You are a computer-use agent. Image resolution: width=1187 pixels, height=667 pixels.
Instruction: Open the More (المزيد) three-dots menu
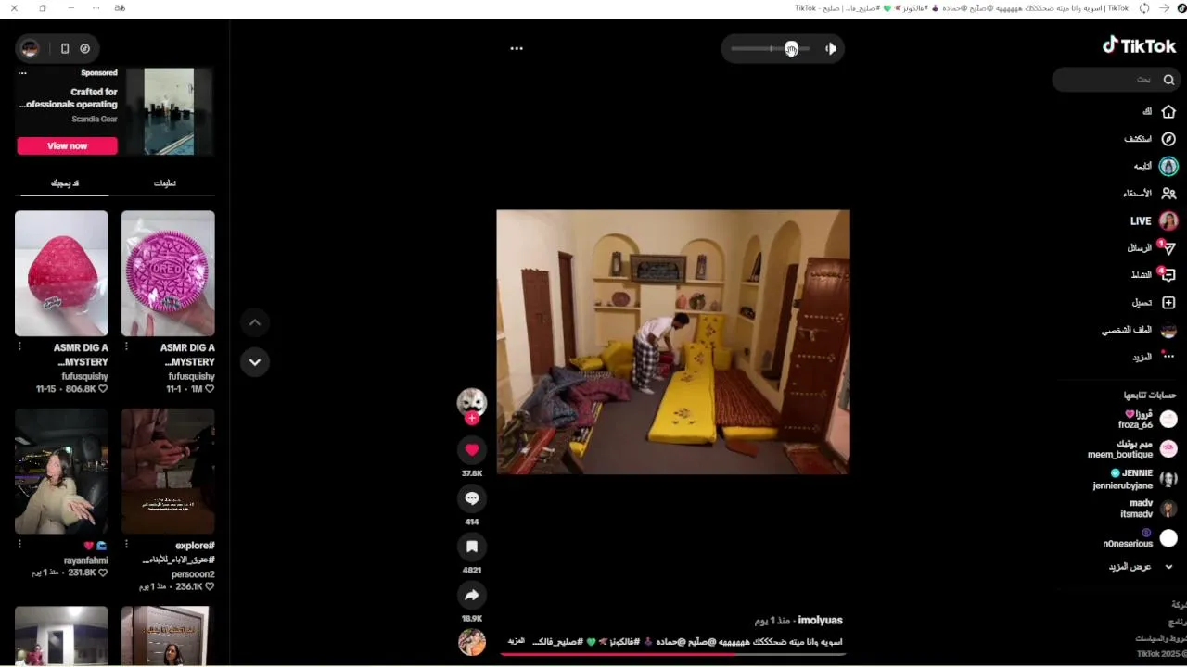point(1168,357)
